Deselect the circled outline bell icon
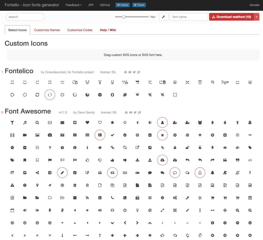 [200, 173]
